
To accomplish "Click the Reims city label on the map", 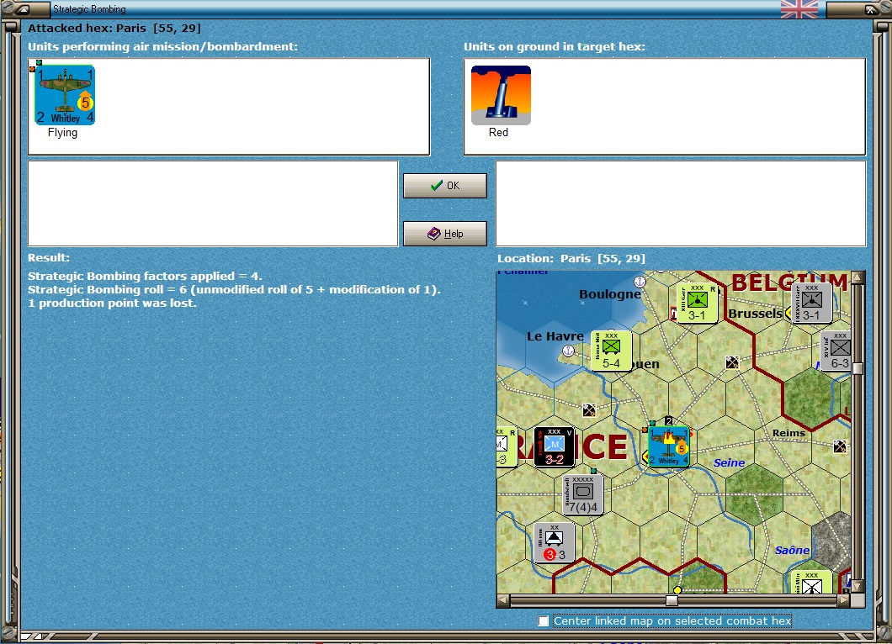I will 788,433.
